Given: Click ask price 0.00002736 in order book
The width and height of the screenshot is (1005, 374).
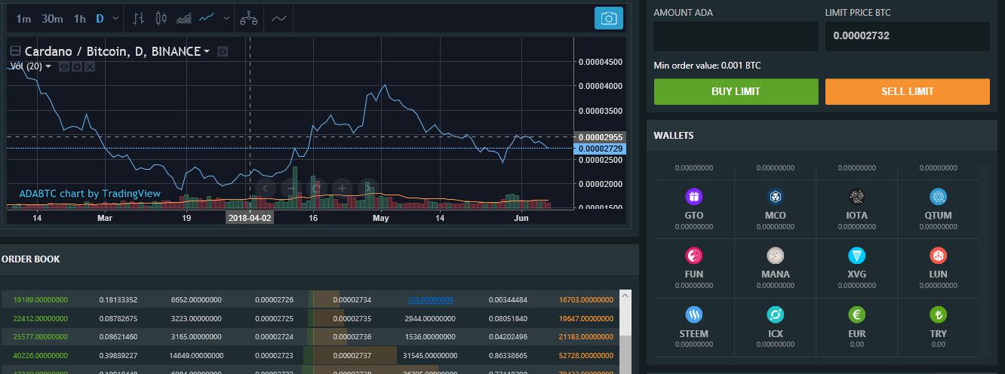Looking at the screenshot, I should tap(352, 336).
